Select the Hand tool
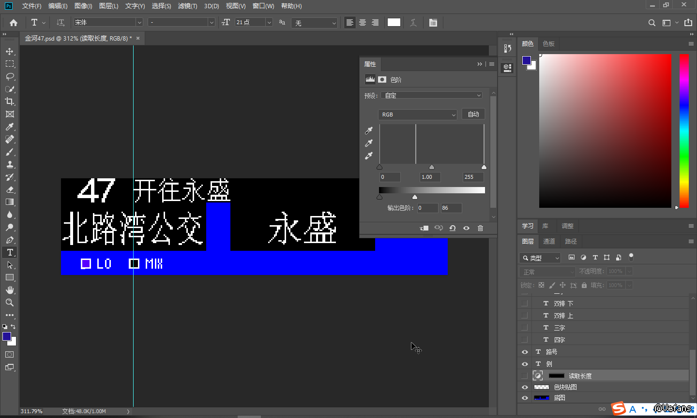The image size is (697, 418). pos(10,290)
